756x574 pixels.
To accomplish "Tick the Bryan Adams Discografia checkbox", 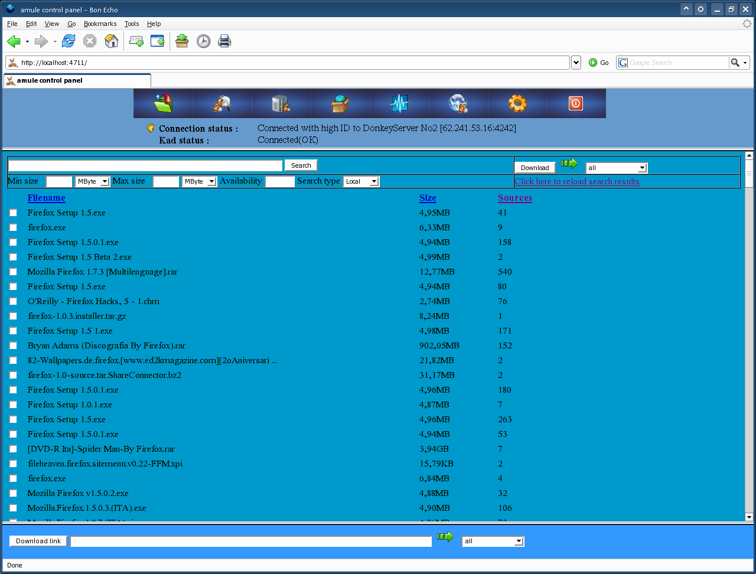I will pos(13,345).
